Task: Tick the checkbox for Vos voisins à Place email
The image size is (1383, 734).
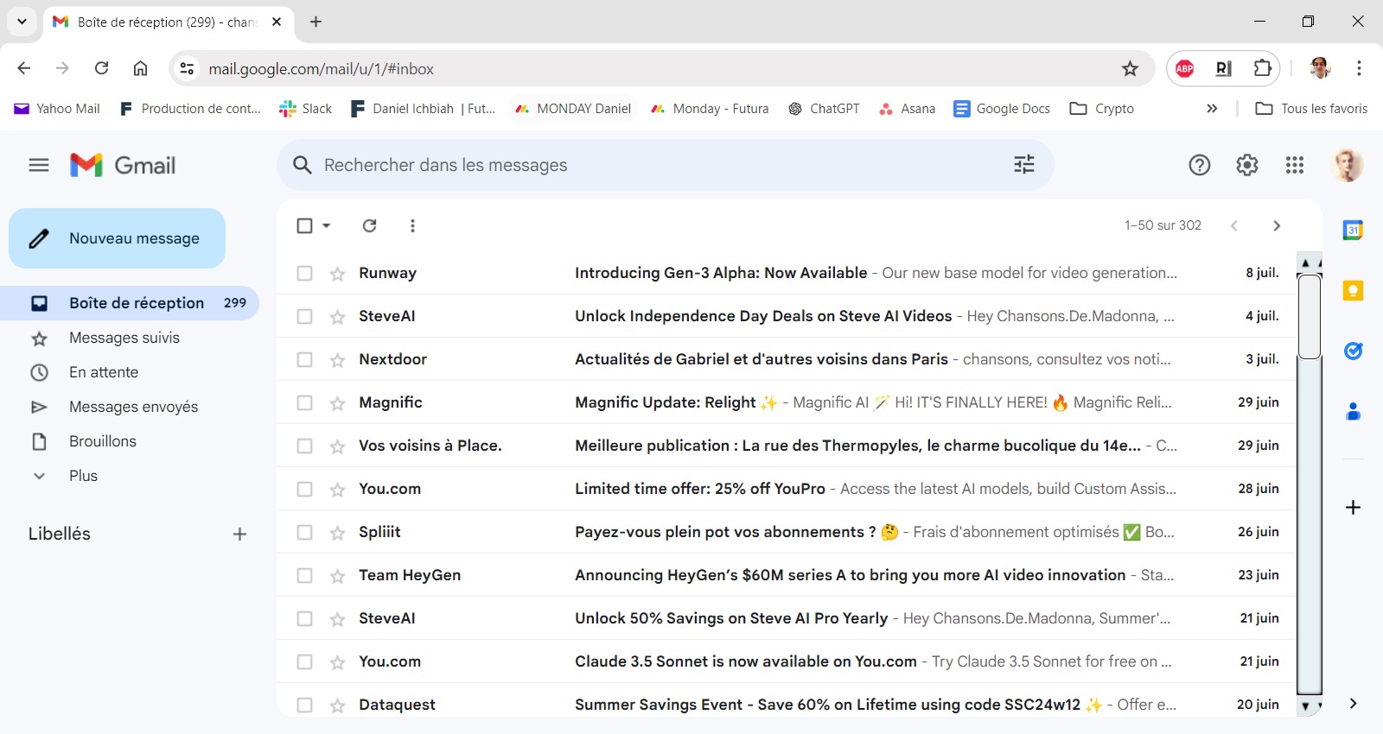Action: tap(304, 446)
